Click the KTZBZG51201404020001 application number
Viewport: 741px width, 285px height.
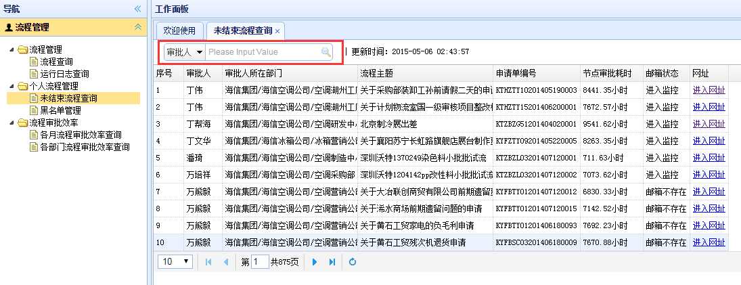[x=537, y=125]
